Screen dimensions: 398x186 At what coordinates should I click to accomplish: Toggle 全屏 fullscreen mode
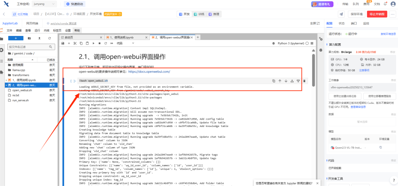[314, 23]
